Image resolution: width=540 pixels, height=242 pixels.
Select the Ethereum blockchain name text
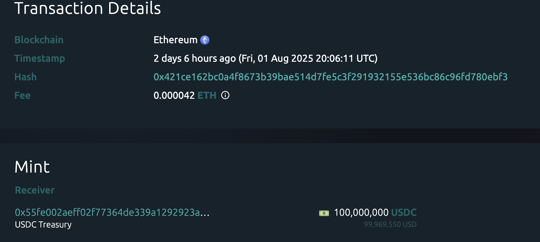coord(175,40)
